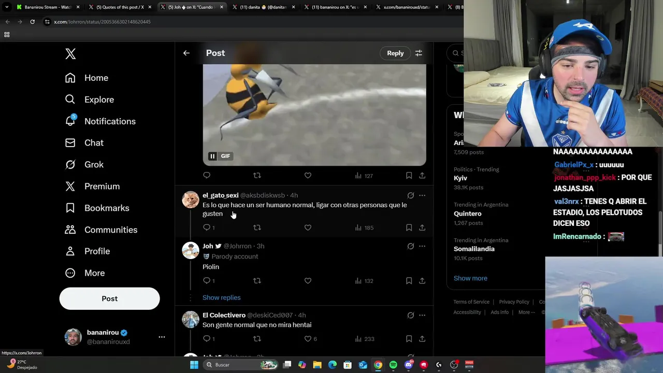Viewport: 663px width, 373px height.
Task: Open account menu dots next to bananirou
Action: (x=162, y=337)
